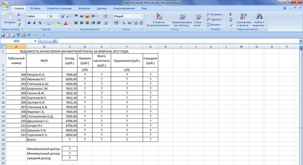Open Найти и выделить menu
This screenshot has width=303, height=165.
pos(259,20)
